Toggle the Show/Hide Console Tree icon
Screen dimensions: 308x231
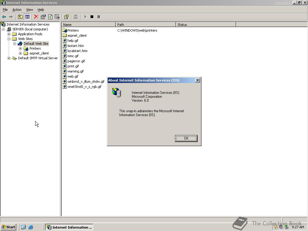pos(27,17)
